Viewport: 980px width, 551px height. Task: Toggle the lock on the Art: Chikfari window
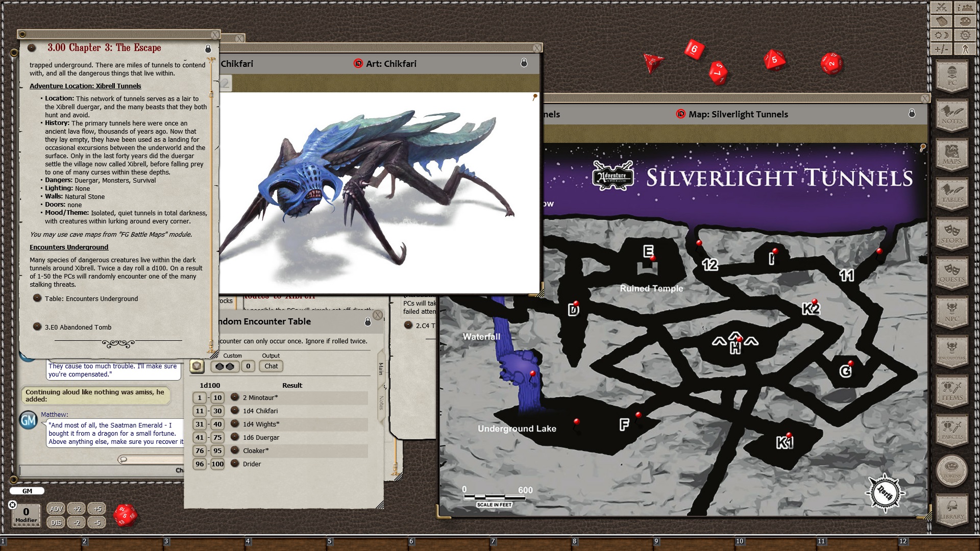coord(523,64)
